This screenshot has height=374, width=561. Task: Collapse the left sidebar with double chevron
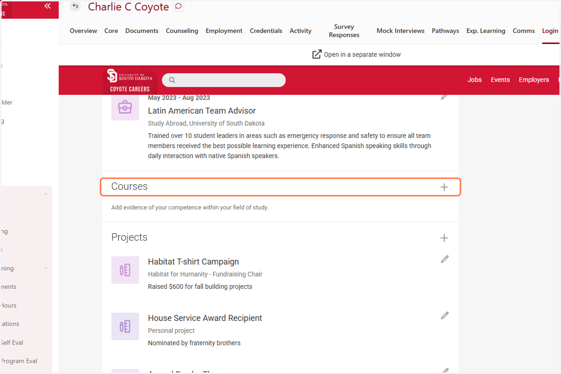(47, 6)
